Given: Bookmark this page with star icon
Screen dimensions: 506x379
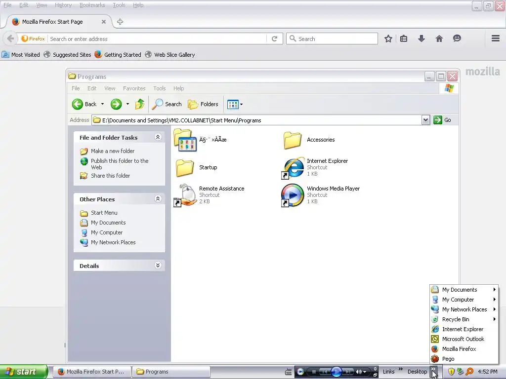Looking at the screenshot, I should point(388,38).
